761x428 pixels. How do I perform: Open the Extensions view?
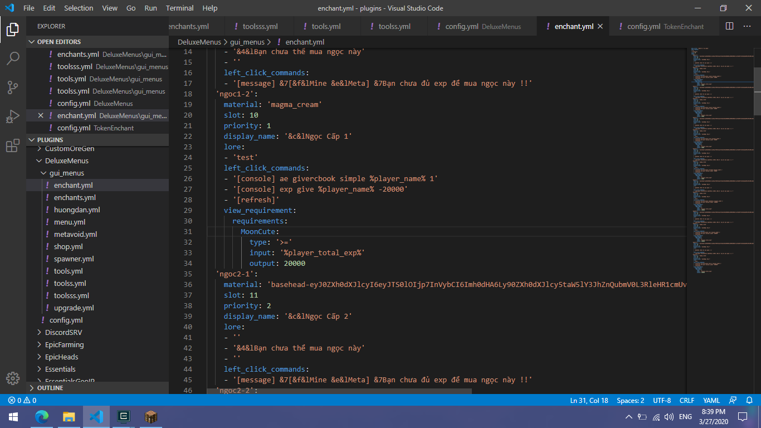coord(13,146)
